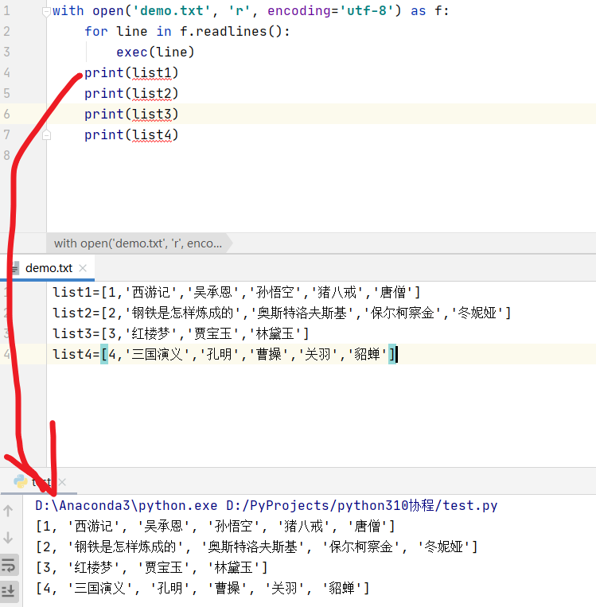Click 'demo.txt' string in open call
This screenshot has height=607, width=596.
pos(173,11)
